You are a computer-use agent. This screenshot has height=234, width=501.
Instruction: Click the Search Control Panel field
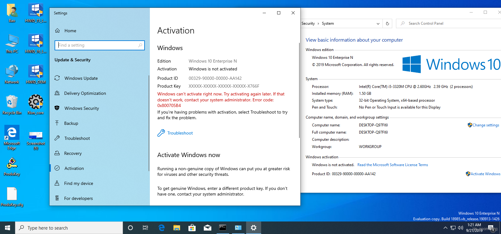tap(449, 23)
